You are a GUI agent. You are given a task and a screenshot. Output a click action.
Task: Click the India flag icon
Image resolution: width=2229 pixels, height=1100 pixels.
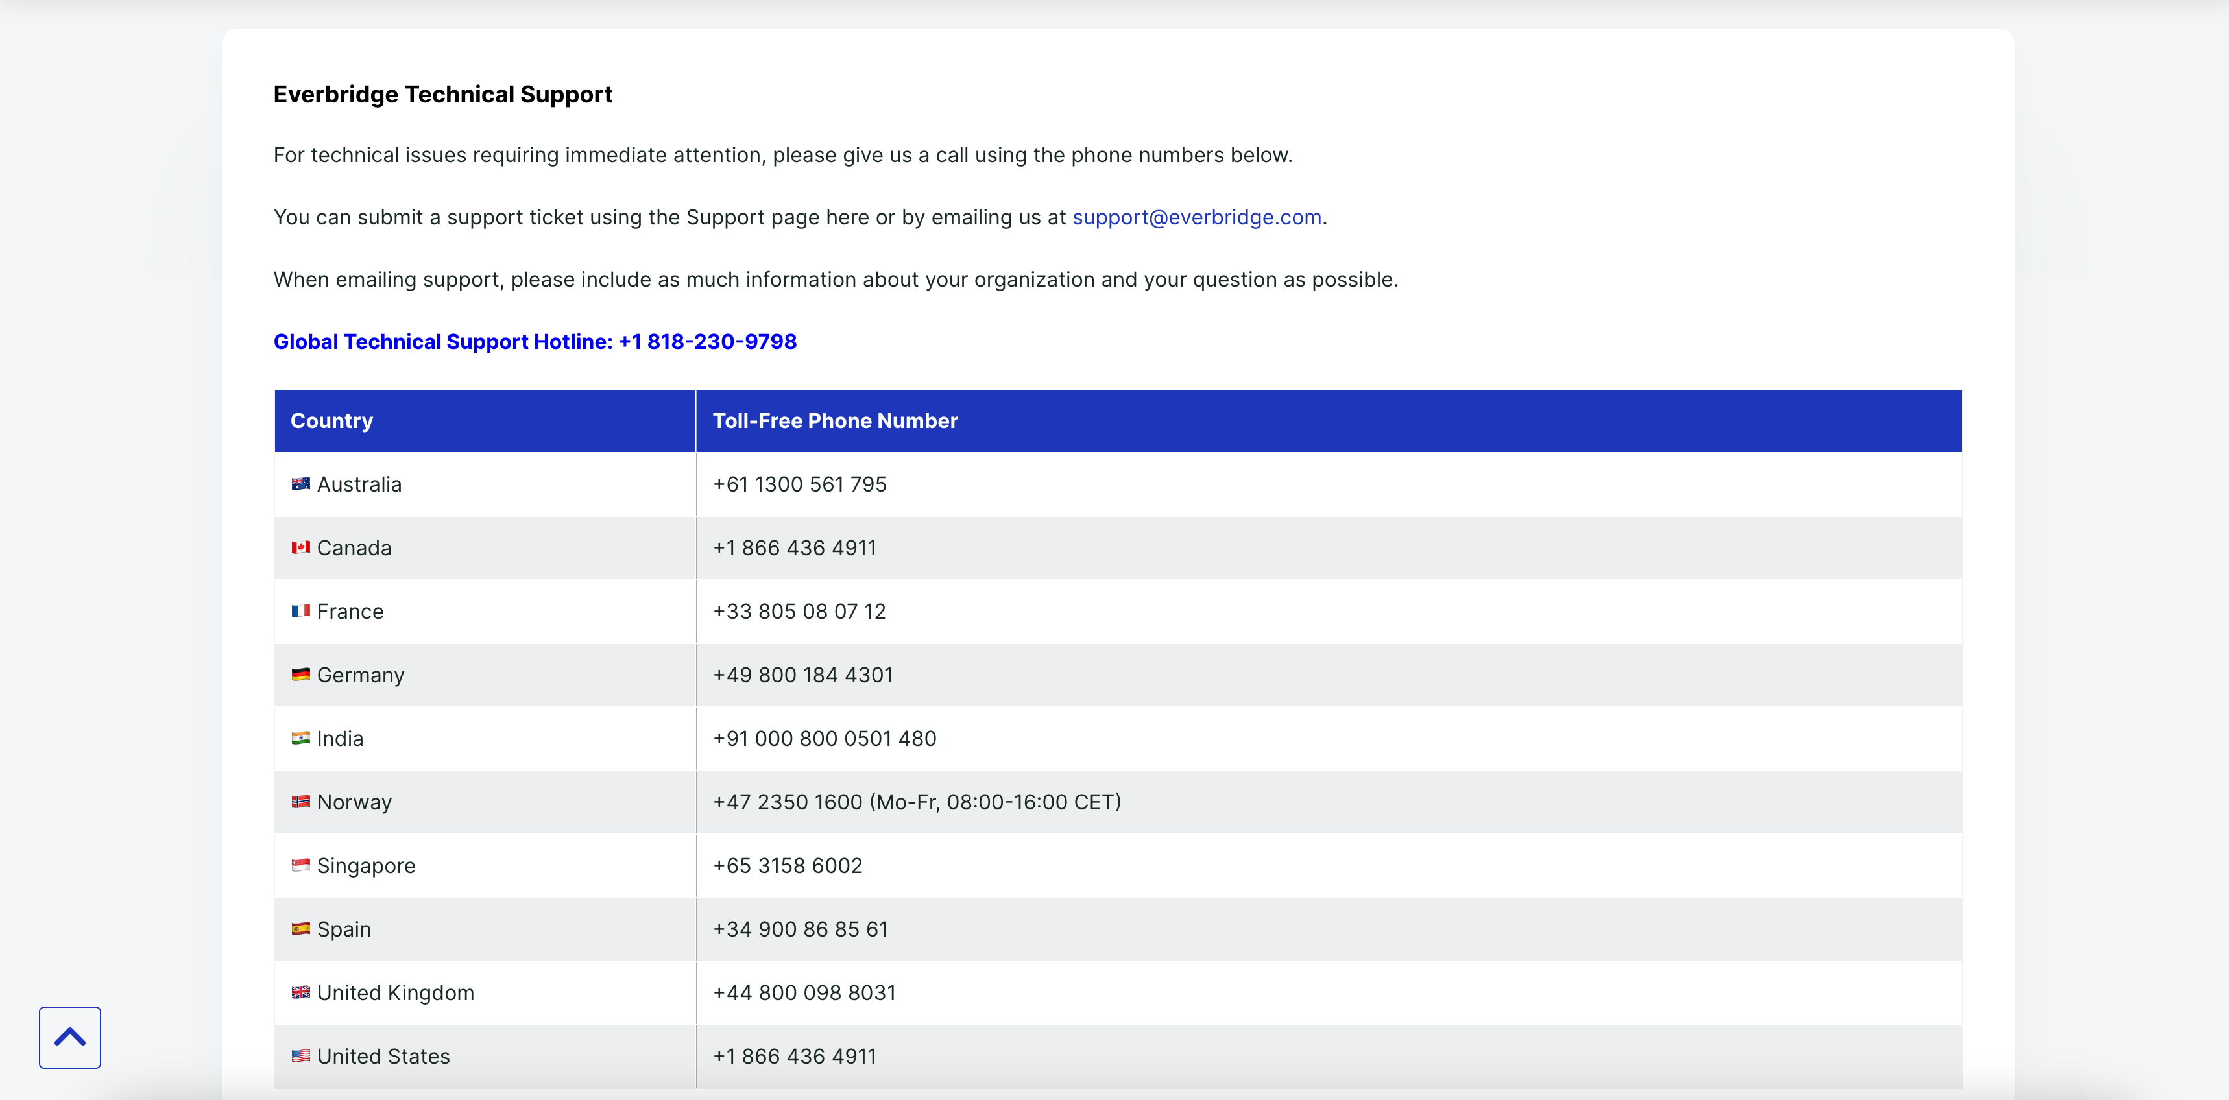click(x=300, y=739)
